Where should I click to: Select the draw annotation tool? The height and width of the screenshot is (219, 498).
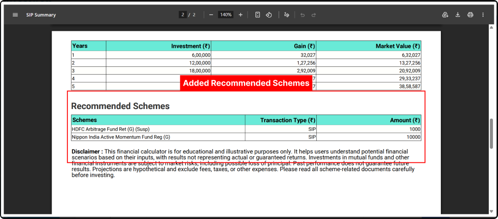coord(286,15)
